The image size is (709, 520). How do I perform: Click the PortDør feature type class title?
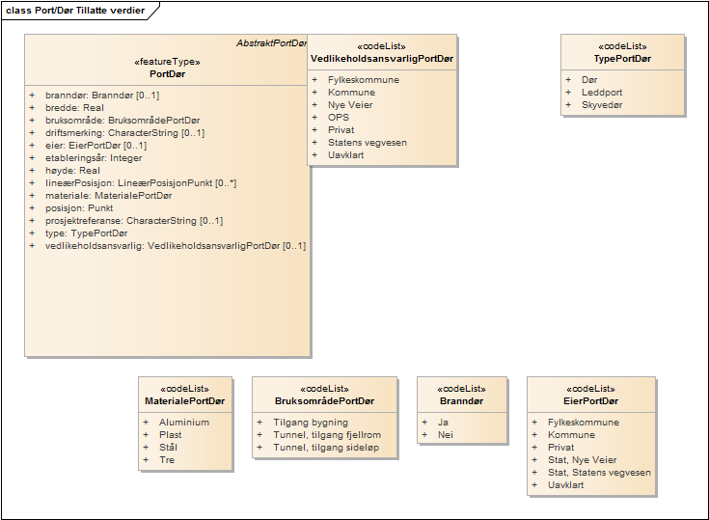(168, 73)
